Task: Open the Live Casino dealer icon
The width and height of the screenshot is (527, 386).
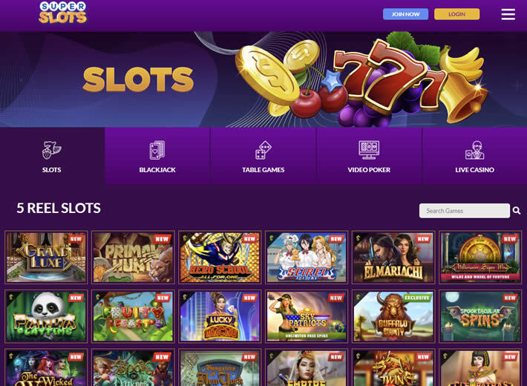Action: 474,150
